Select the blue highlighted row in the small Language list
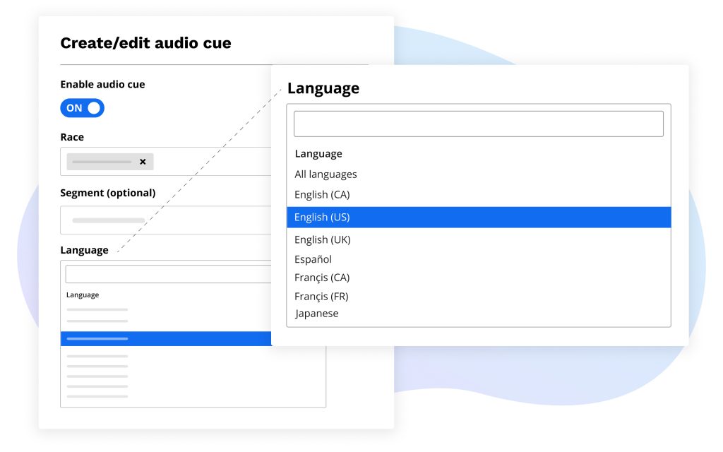Viewport: 723px width, 452px height. [x=165, y=339]
